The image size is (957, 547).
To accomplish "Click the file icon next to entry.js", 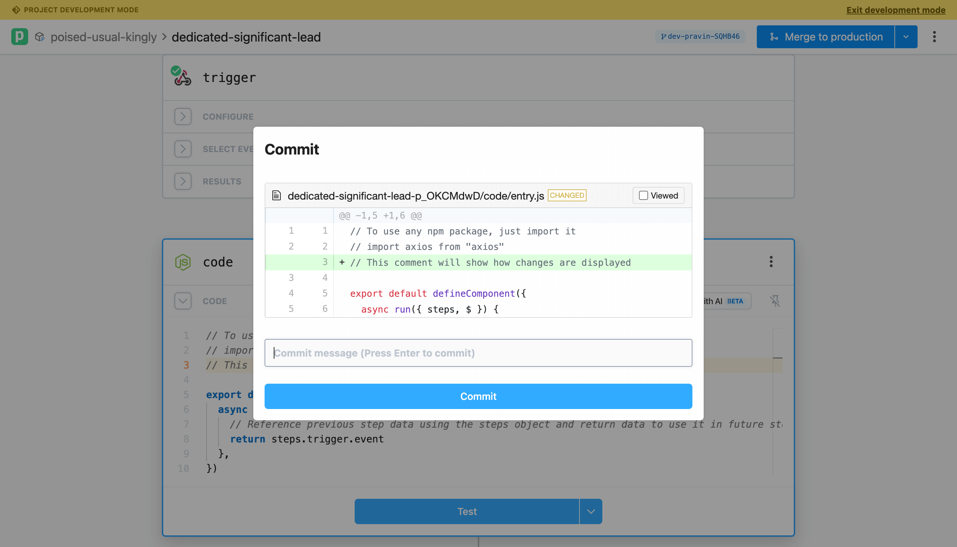I will (277, 195).
